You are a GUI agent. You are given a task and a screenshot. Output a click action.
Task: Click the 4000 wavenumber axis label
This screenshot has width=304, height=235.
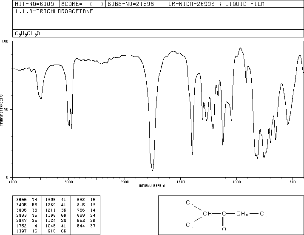(13, 182)
